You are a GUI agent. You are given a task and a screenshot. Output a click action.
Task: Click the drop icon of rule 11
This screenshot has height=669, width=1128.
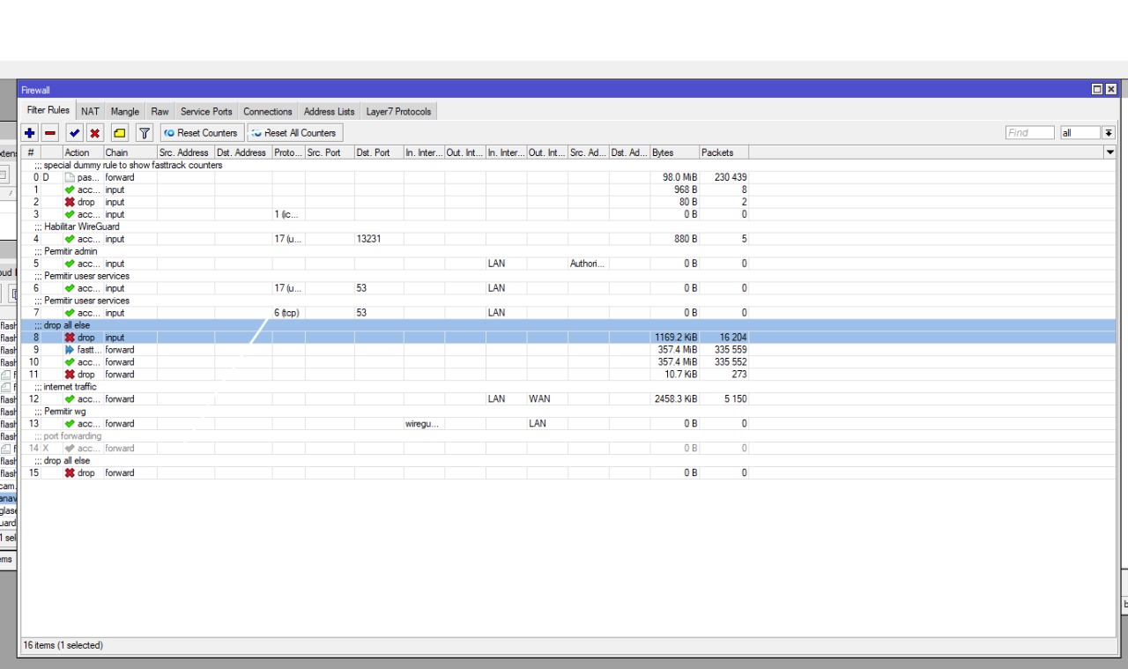pos(70,375)
